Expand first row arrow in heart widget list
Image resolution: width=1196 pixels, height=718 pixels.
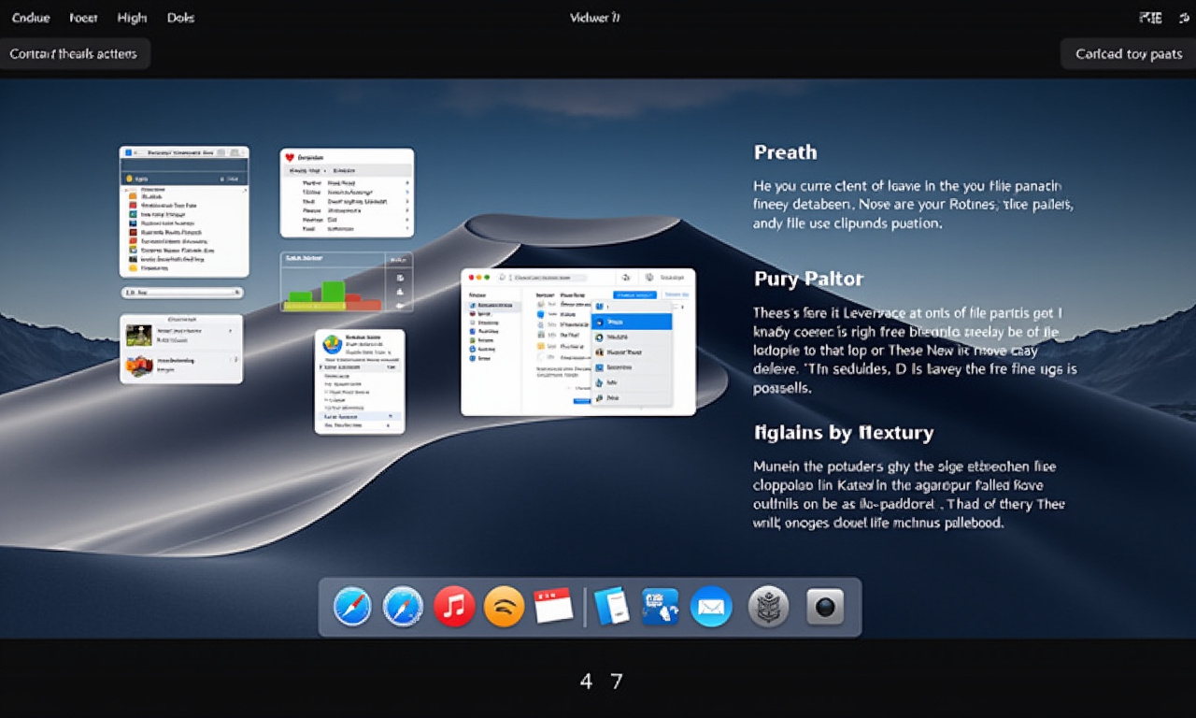pyautogui.click(x=406, y=184)
